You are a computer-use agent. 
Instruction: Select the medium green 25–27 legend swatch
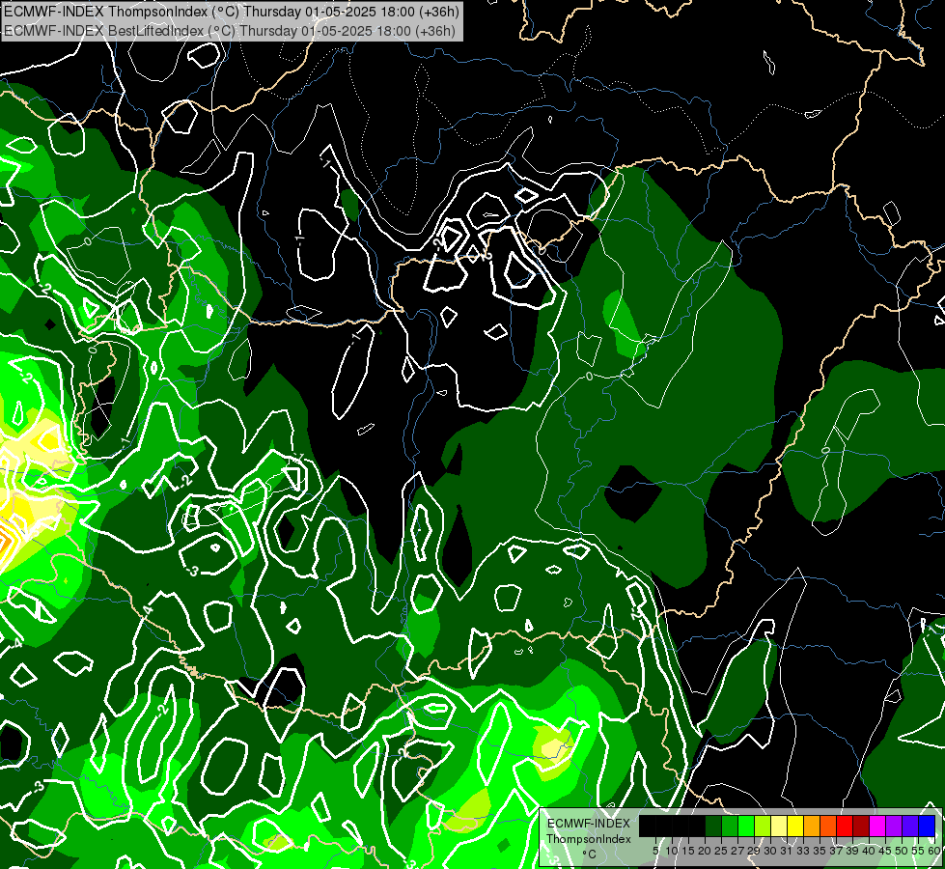point(729,826)
